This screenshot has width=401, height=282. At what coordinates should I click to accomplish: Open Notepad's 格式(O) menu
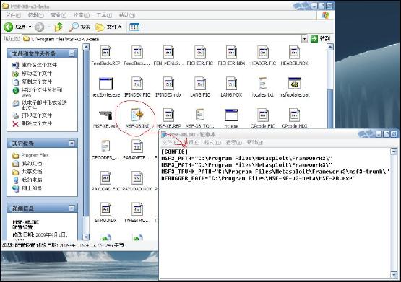click(212, 142)
